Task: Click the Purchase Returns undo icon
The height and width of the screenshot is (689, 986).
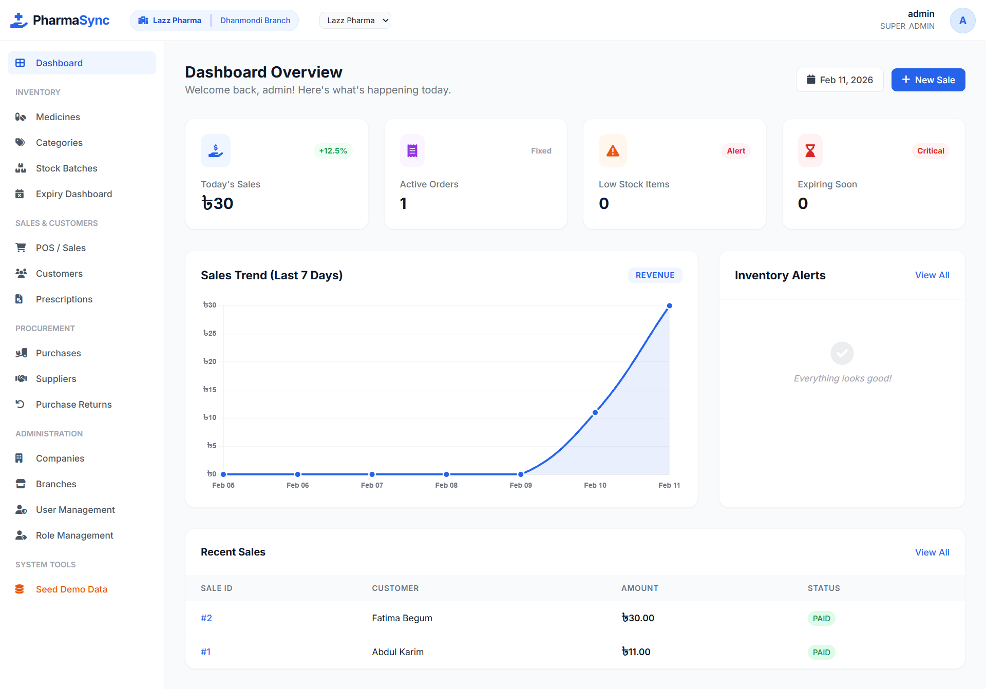Action: coord(21,404)
